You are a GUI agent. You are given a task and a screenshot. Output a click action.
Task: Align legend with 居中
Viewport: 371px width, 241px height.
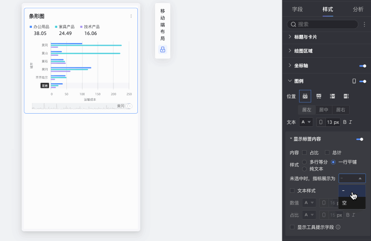pos(324,110)
